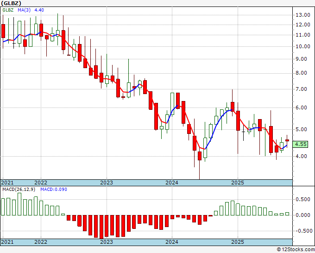Select the GLBZ legend label
The width and height of the screenshot is (315, 253).
pos(8,10)
